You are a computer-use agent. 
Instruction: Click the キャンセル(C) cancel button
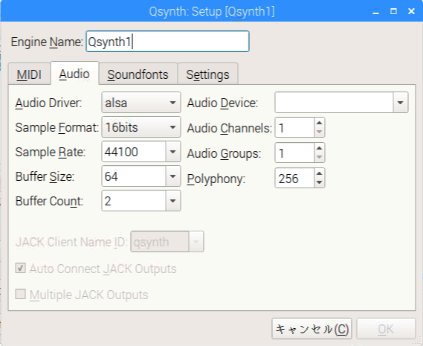pyautogui.click(x=311, y=329)
